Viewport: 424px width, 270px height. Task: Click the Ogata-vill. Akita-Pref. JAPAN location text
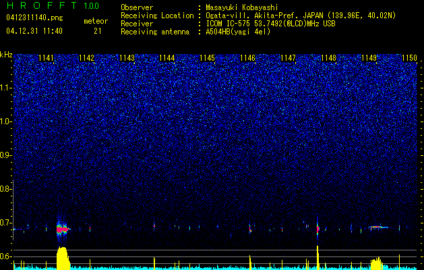(301, 16)
